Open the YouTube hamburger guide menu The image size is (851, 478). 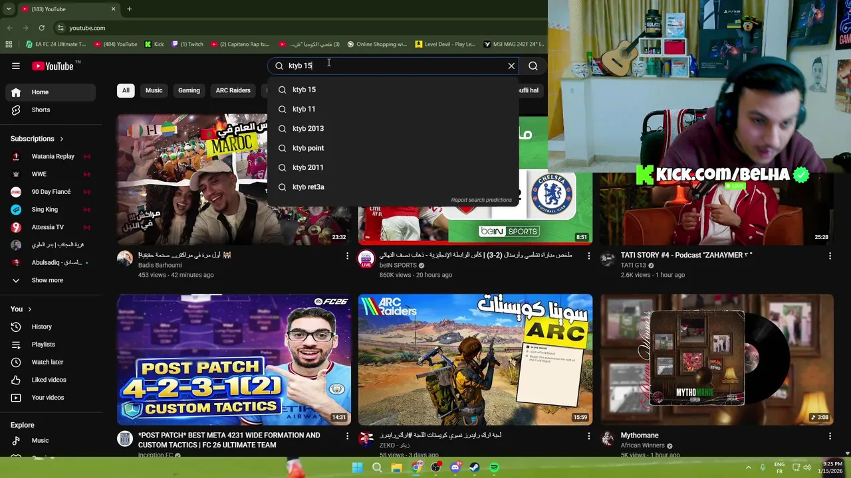pyautogui.click(x=16, y=66)
